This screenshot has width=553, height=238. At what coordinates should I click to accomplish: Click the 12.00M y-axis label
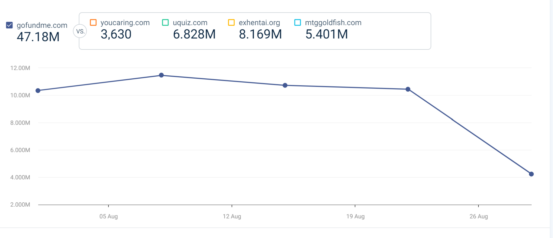[20, 68]
